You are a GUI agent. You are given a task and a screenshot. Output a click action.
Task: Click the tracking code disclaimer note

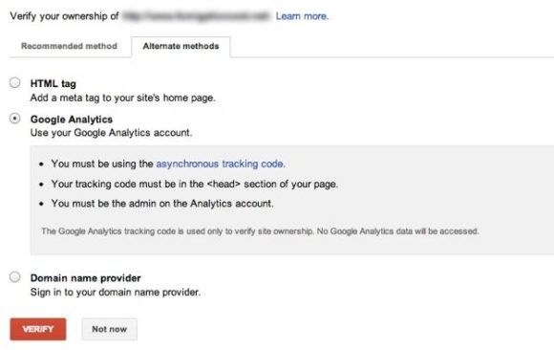260,231
